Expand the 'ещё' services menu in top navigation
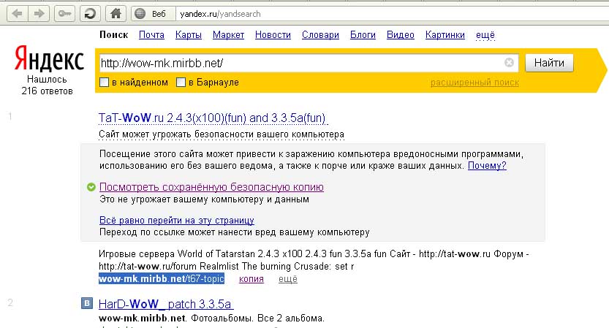Screen dimensions: 609x328 click(x=485, y=35)
